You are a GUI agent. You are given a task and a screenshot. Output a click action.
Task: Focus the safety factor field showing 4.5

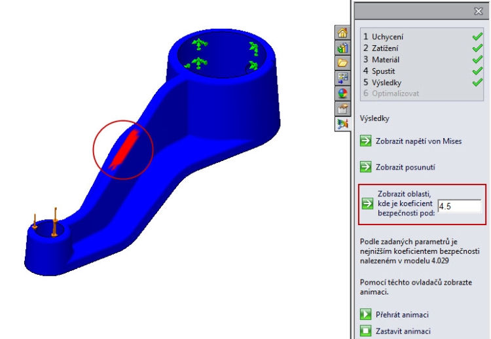(460, 206)
